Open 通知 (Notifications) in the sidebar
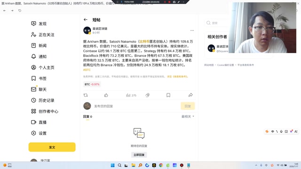301x169 pixels. tap(39, 56)
